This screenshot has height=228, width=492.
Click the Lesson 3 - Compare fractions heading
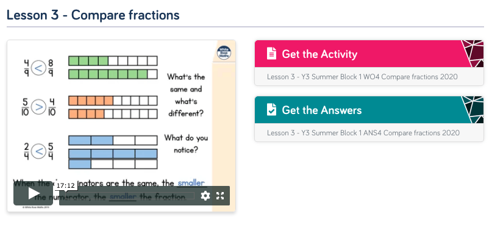[x=93, y=15]
